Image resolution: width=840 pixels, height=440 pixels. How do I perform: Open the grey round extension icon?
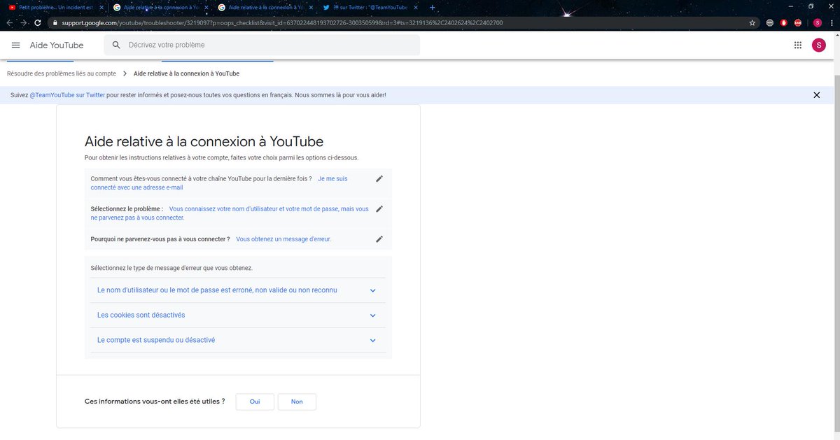click(770, 22)
